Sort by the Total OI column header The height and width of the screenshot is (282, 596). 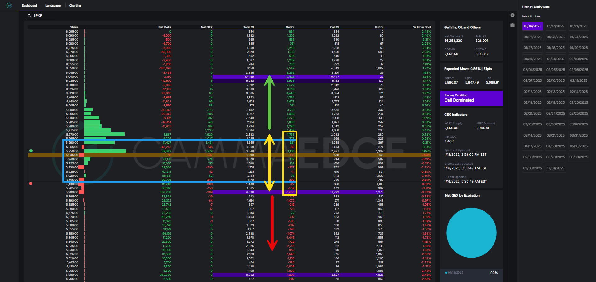coord(249,27)
